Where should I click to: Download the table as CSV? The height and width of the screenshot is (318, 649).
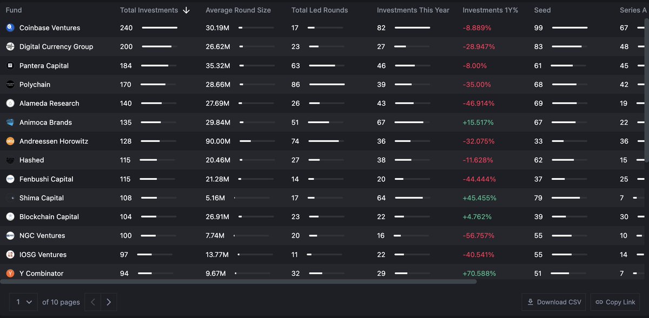tap(554, 302)
